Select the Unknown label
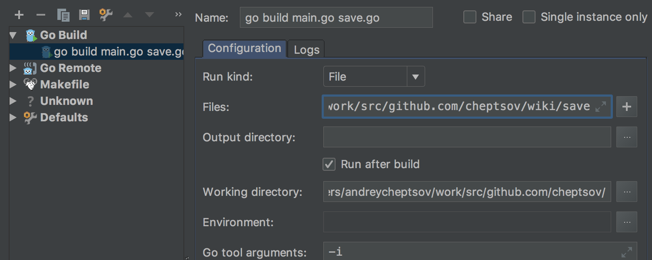 point(67,101)
